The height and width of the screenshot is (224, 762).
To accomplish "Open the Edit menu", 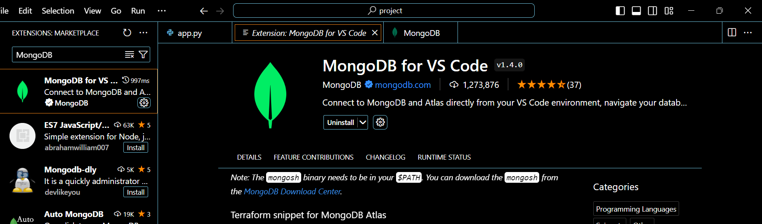I will (x=25, y=11).
